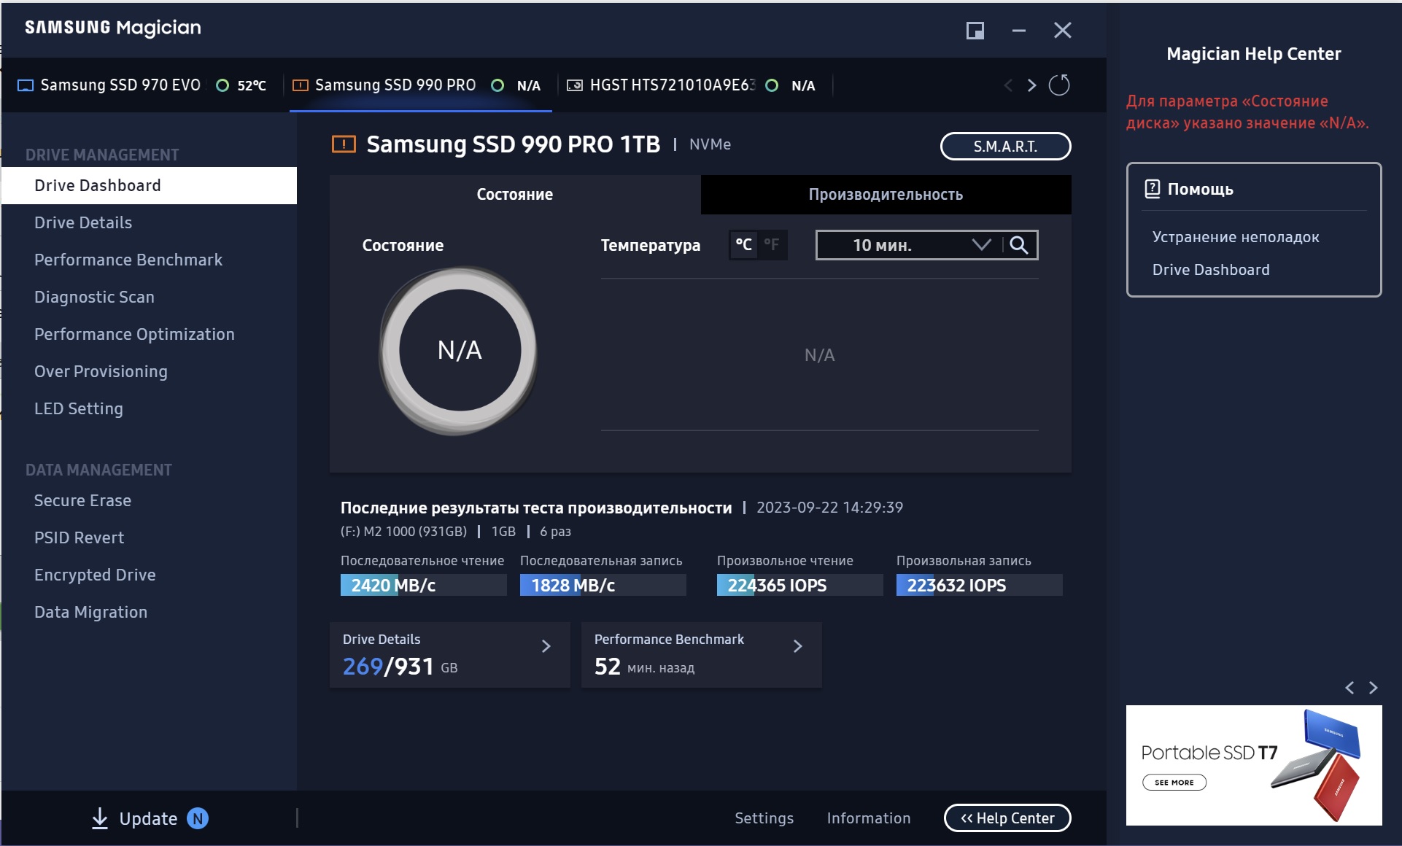Open Устранение неполадок help link
The image size is (1402, 846).
tap(1235, 237)
